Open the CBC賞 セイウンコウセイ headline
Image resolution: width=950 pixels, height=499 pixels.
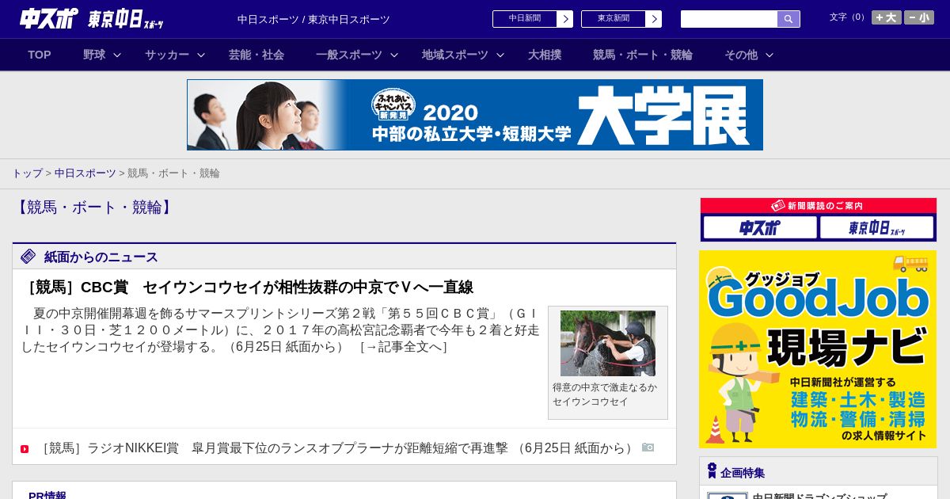point(247,287)
